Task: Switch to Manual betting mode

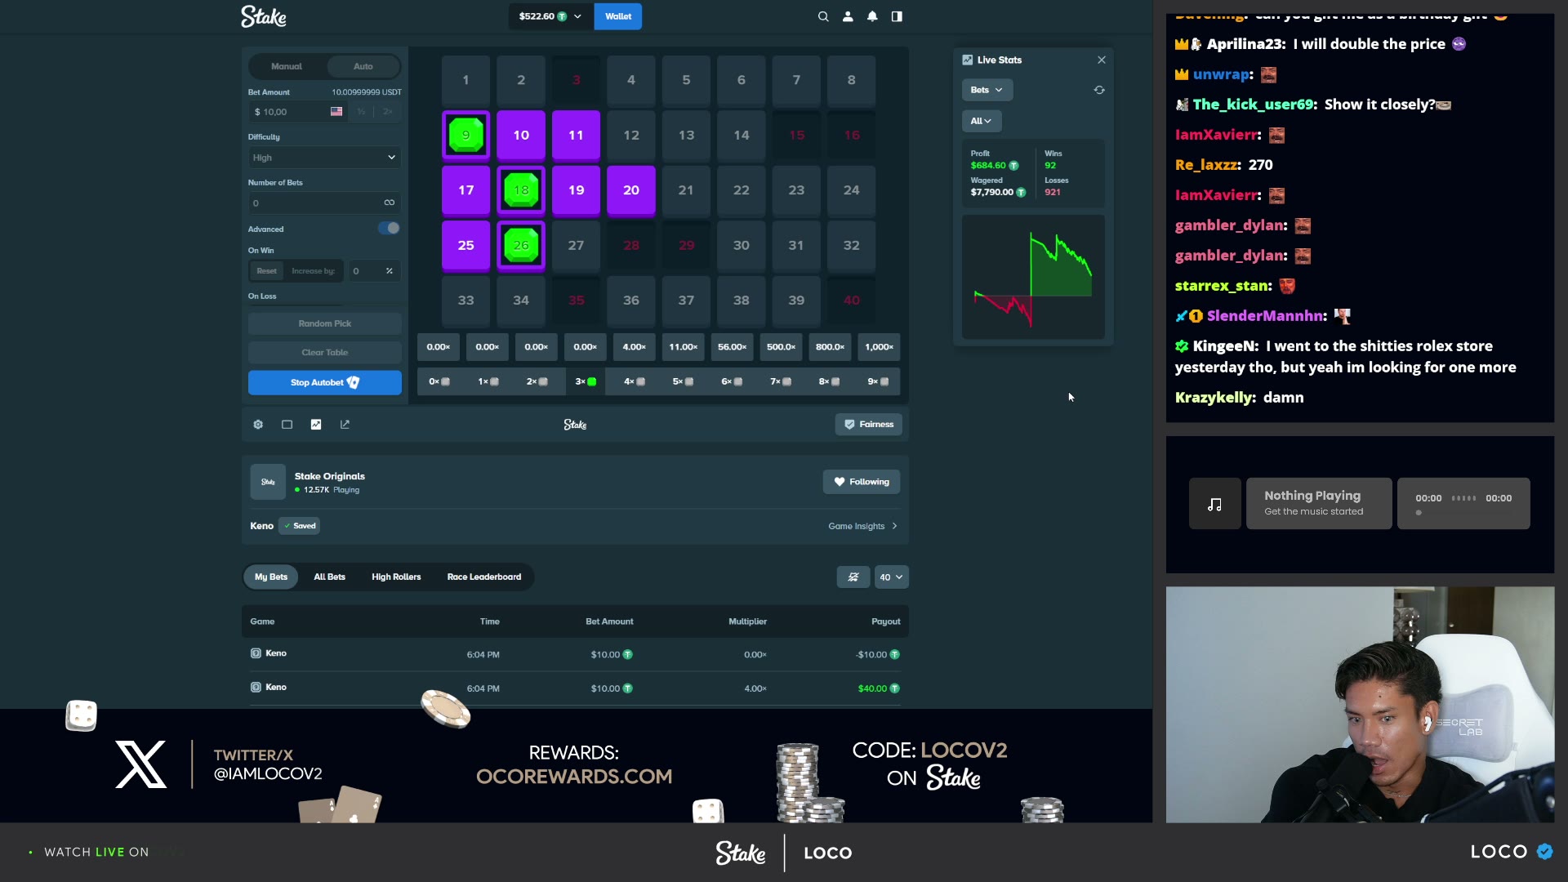Action: (287, 66)
